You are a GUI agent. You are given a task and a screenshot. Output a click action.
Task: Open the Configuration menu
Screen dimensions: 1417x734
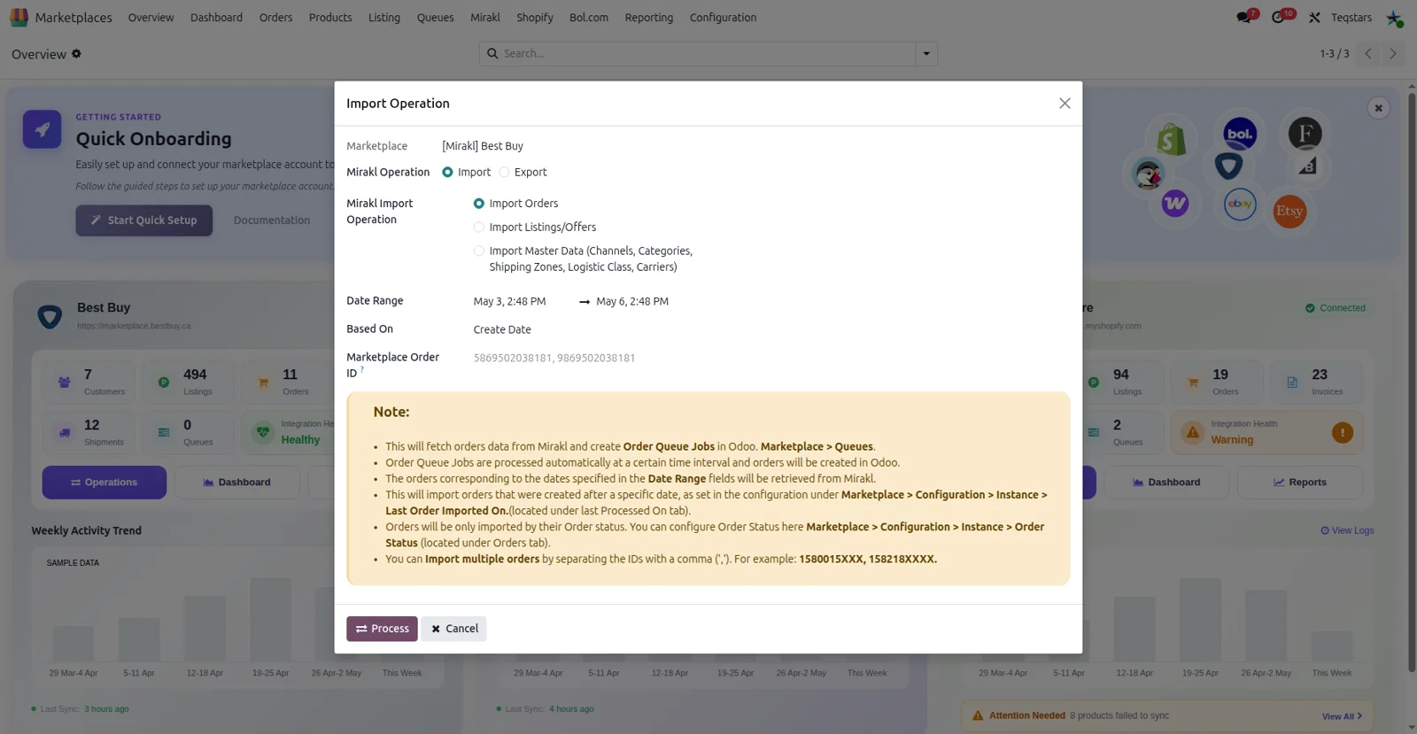(723, 18)
